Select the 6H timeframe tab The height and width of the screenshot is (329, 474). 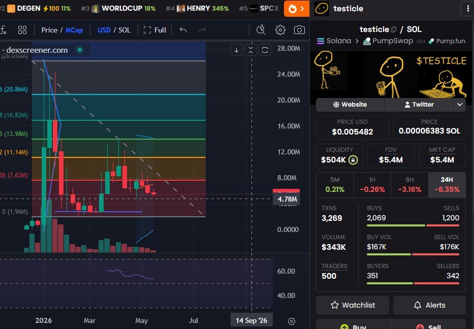coord(409,185)
